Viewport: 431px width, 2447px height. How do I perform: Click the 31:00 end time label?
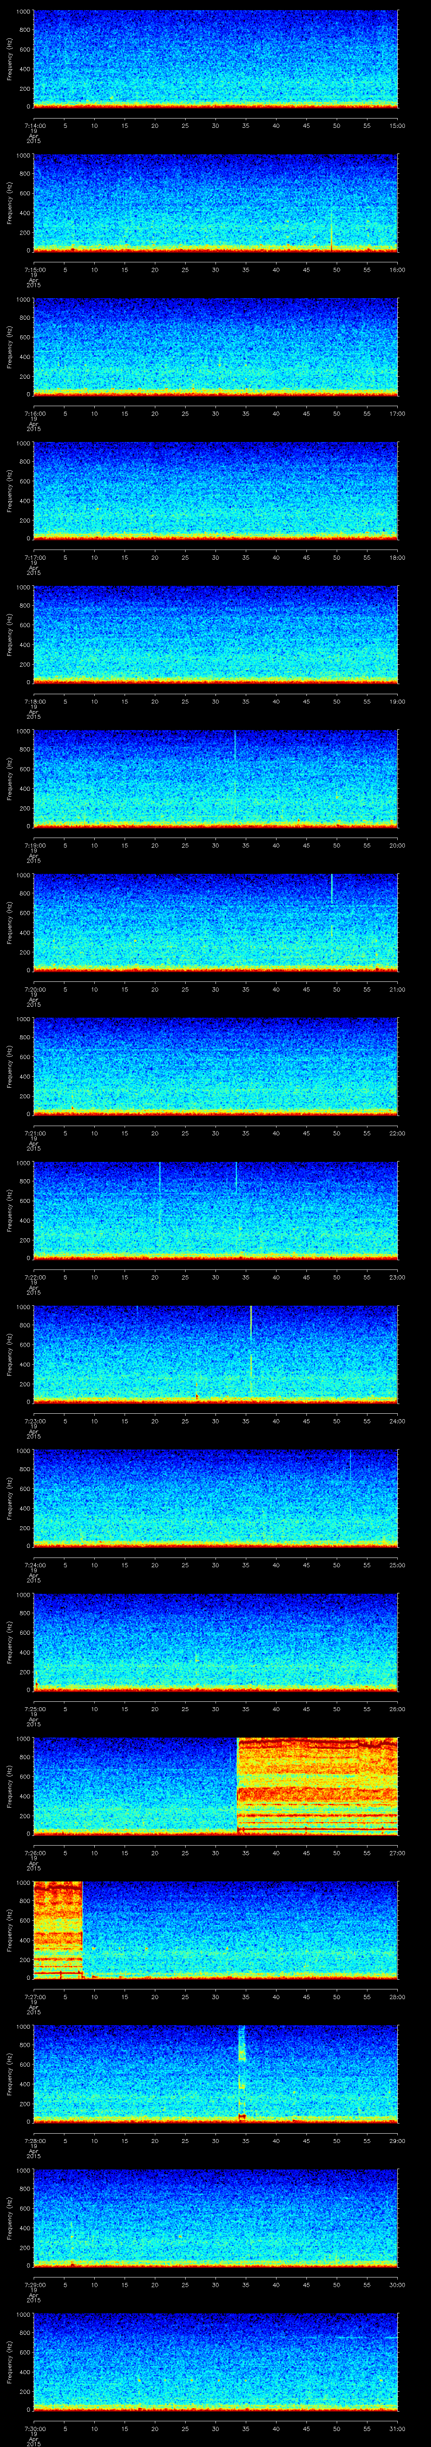pos(397,2428)
